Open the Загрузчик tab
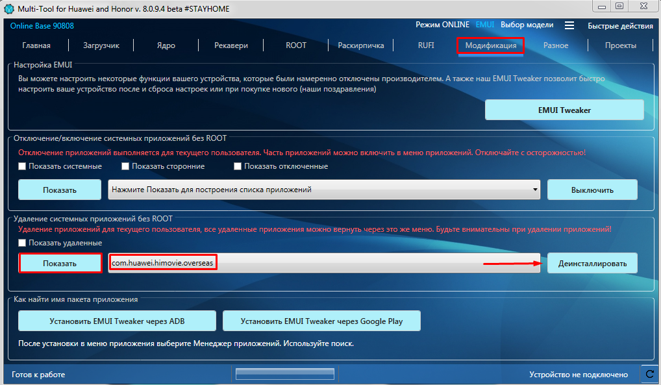 click(101, 45)
